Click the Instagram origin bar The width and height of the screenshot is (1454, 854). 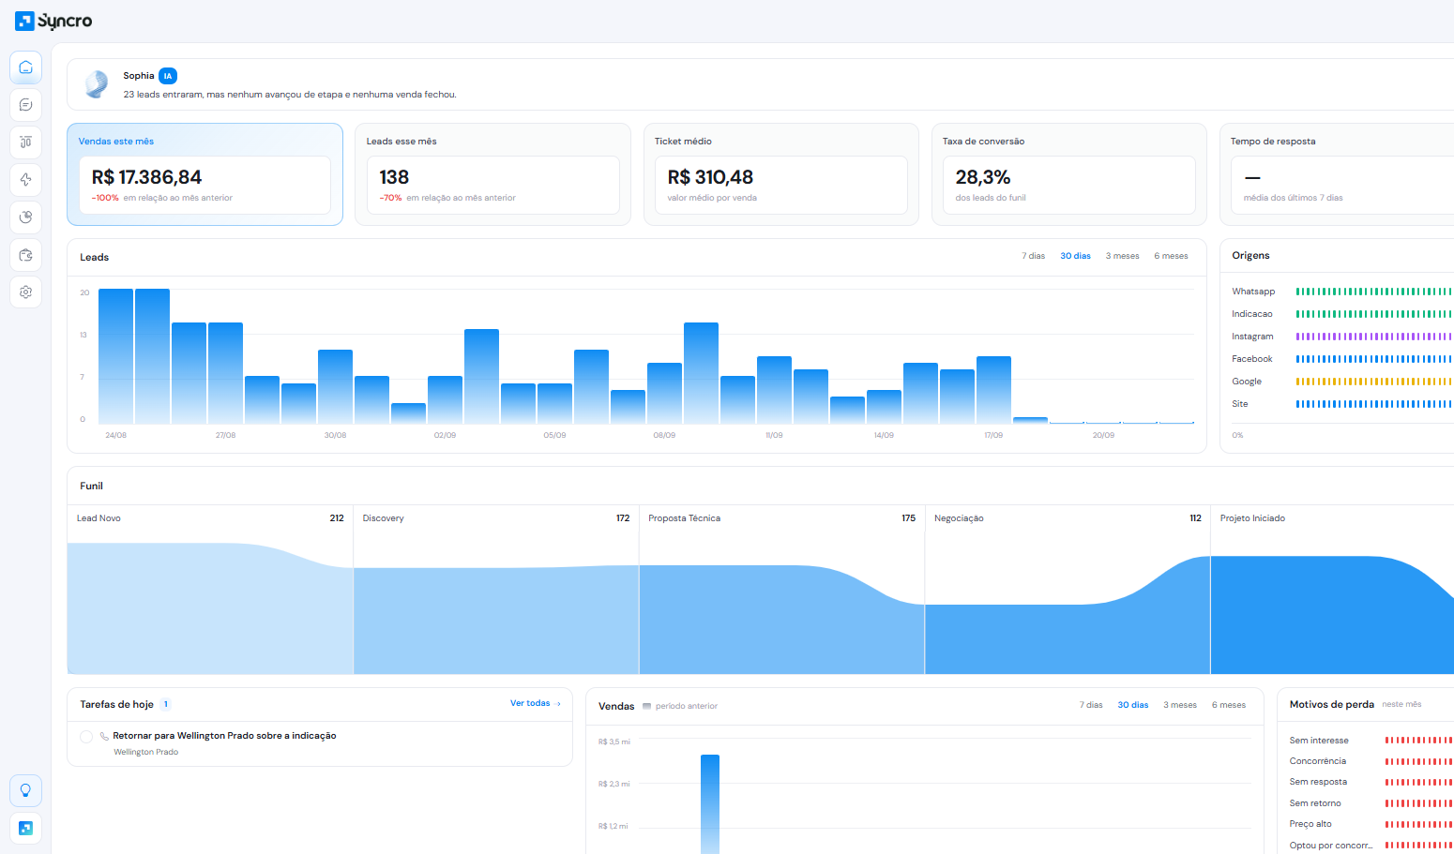point(1374,337)
